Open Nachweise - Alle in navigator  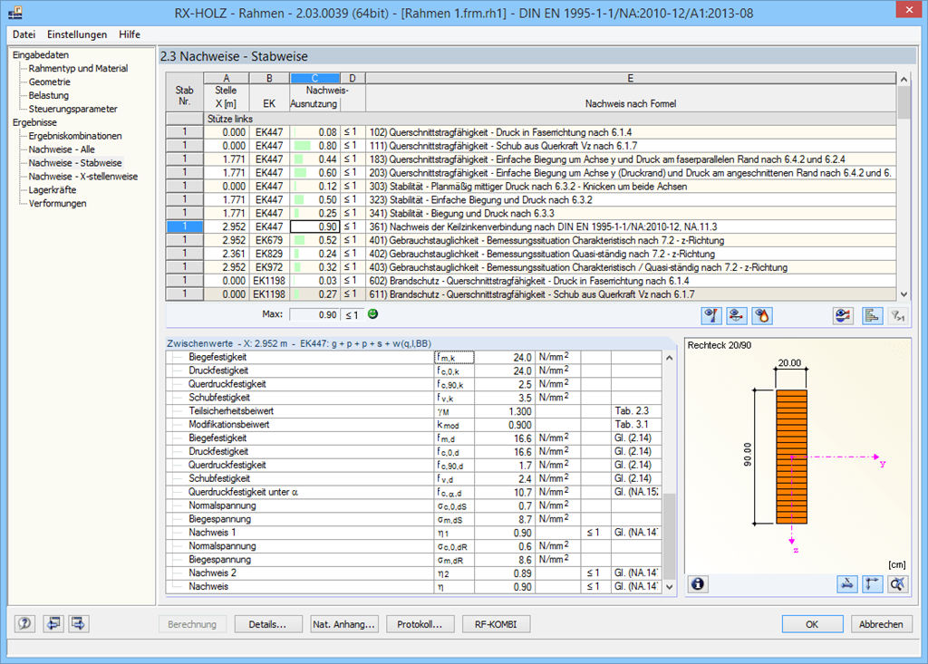[62, 149]
